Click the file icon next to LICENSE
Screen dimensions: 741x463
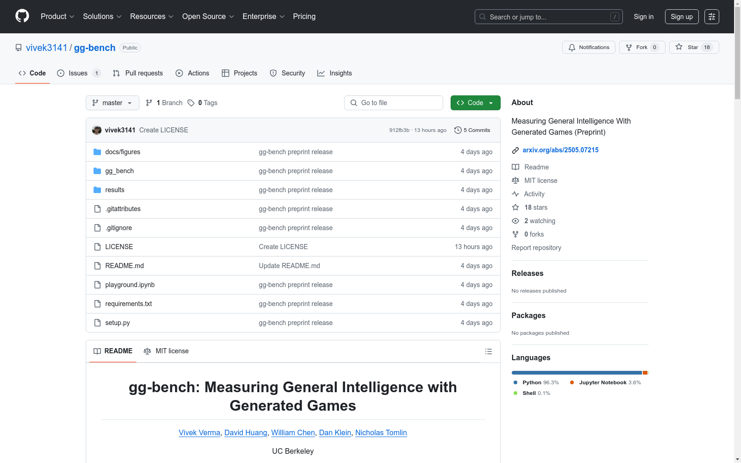coord(97,247)
